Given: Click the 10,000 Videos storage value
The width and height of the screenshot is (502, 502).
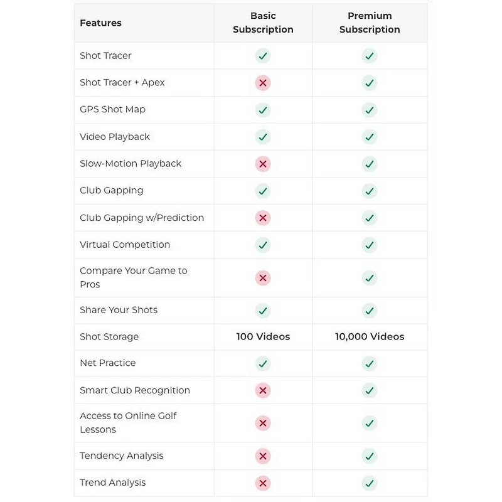Looking at the screenshot, I should click(x=370, y=337).
